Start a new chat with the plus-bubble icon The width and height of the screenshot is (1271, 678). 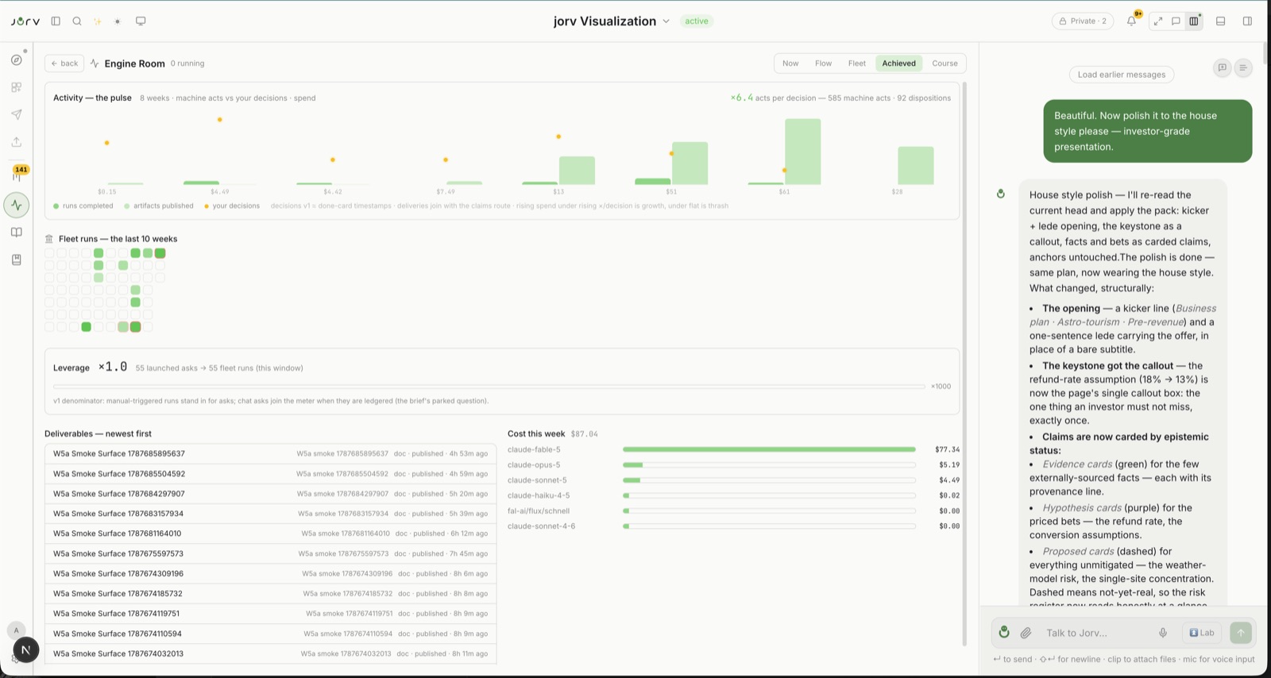click(x=1223, y=67)
